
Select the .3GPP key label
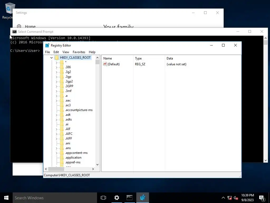pos(69,86)
